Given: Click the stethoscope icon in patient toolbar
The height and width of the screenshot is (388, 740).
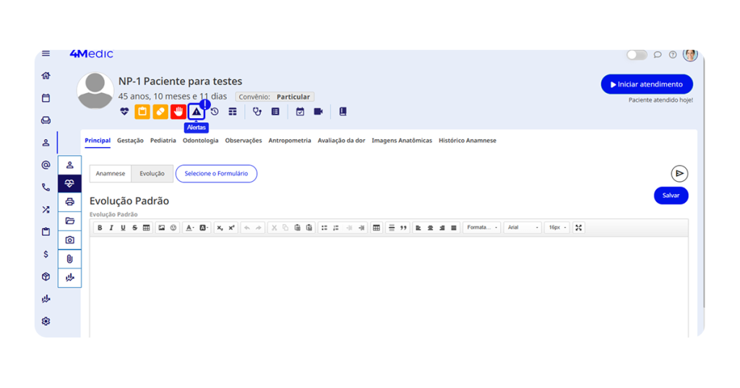Looking at the screenshot, I should click(x=257, y=112).
